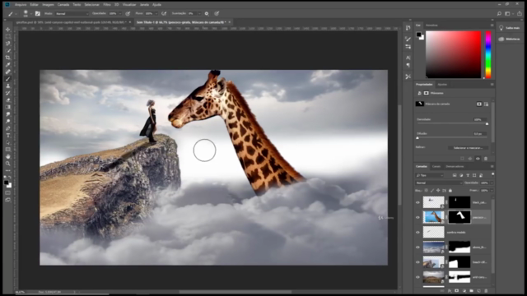The height and width of the screenshot is (296, 527).
Task: Click the Densidade slider track
Action: [452, 124]
